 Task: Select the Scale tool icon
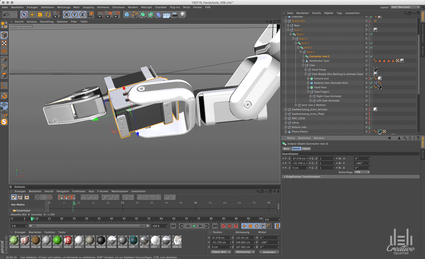pyautogui.click(x=40, y=15)
